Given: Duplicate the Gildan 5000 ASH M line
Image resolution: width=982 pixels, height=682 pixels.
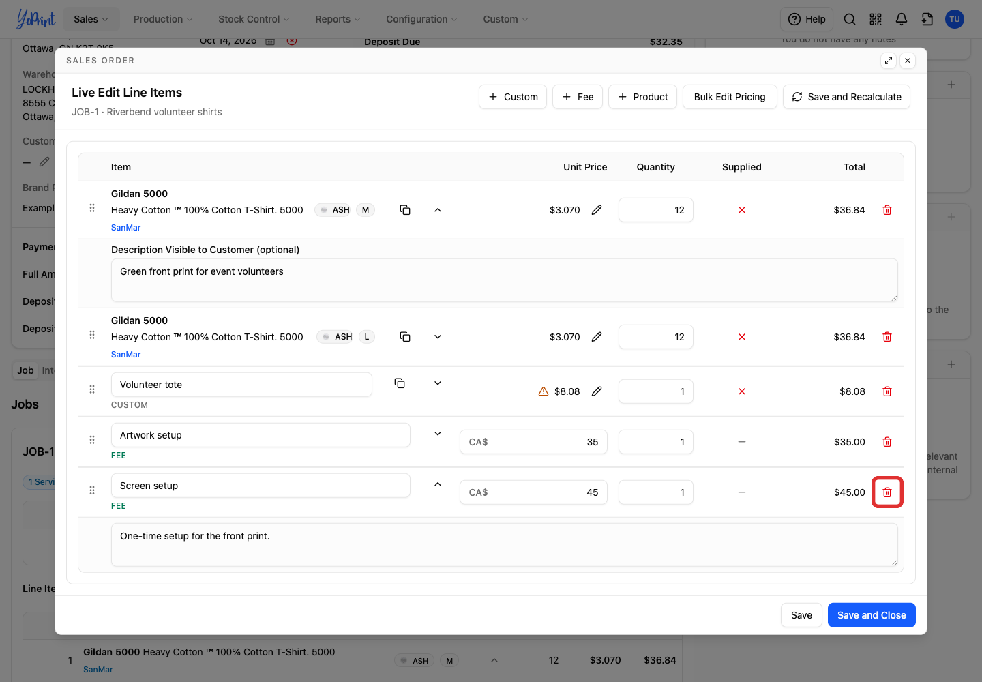Looking at the screenshot, I should (405, 210).
